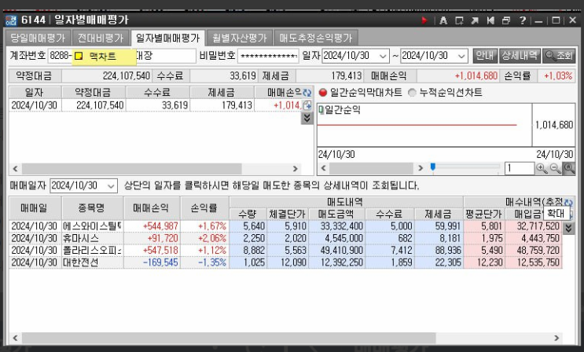
Task: Click the 조회 search button
Action: coord(559,56)
